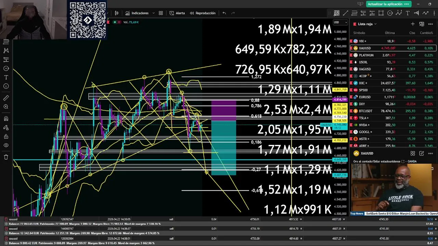Open the XAUUSD notes edit icon
Image resolution: width=438 pixels, height=246 pixels.
[422, 153]
